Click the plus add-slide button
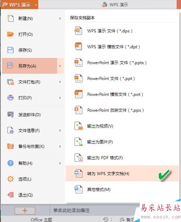Viewport: 181px width, 222px height. (x=25, y=211)
